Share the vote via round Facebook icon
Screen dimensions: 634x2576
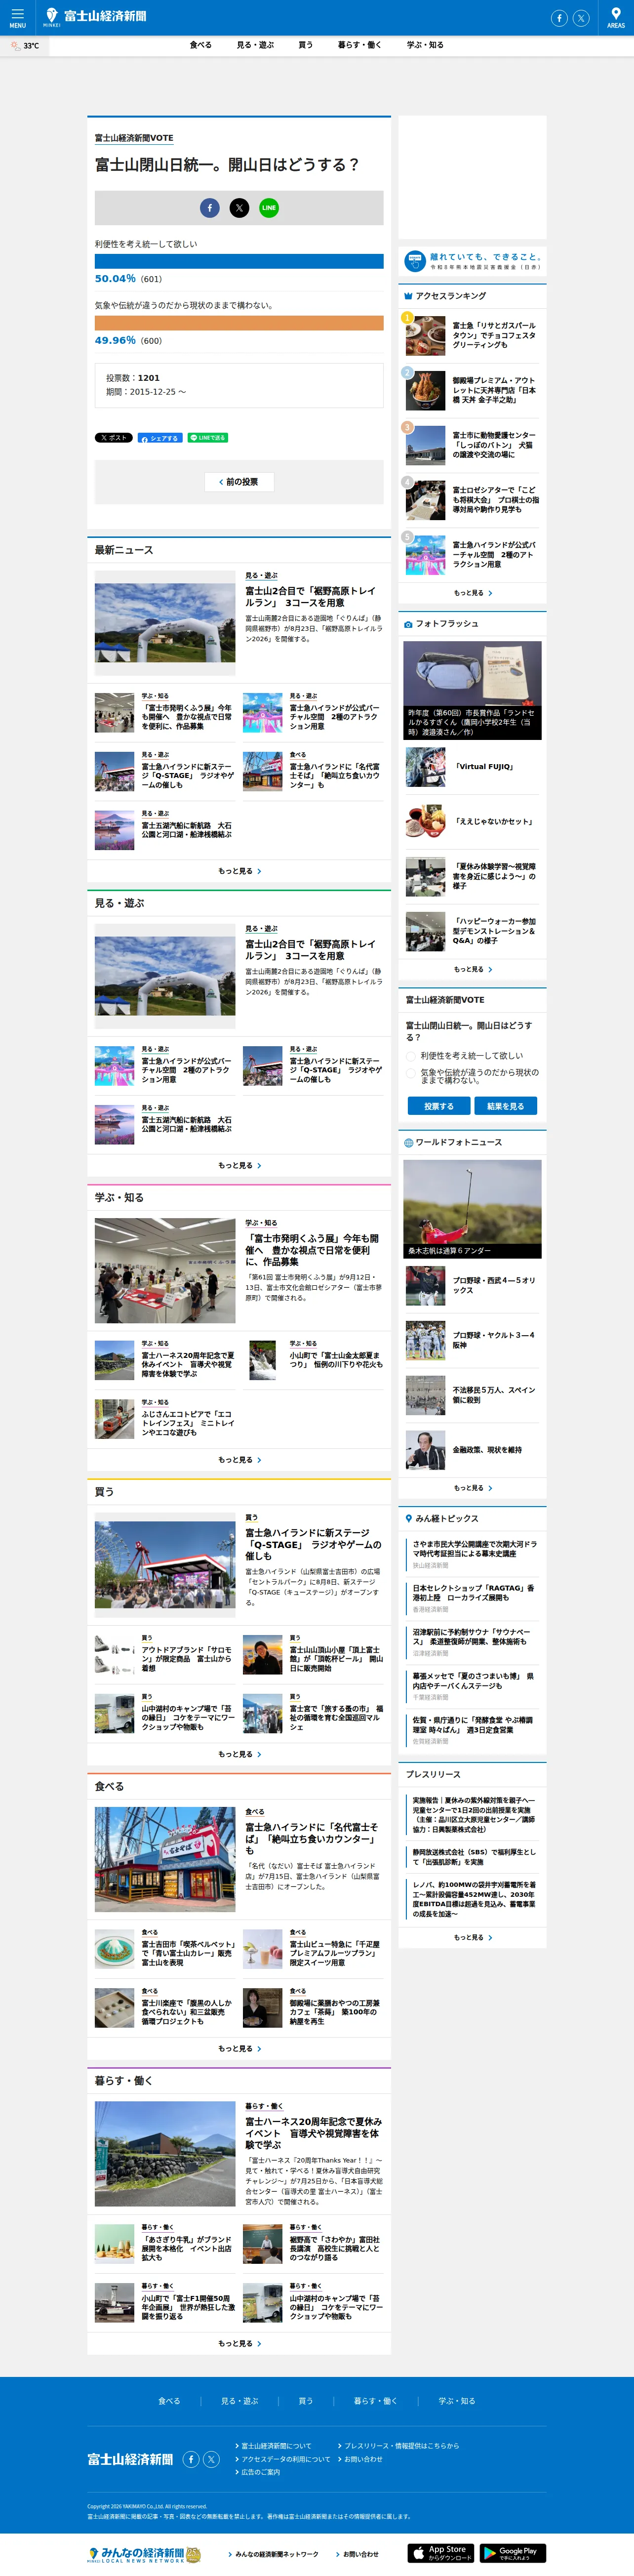210,208
